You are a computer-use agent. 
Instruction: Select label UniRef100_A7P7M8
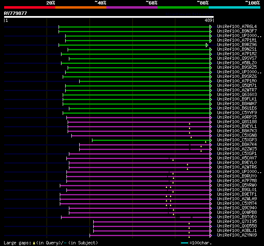click(x=237, y=181)
